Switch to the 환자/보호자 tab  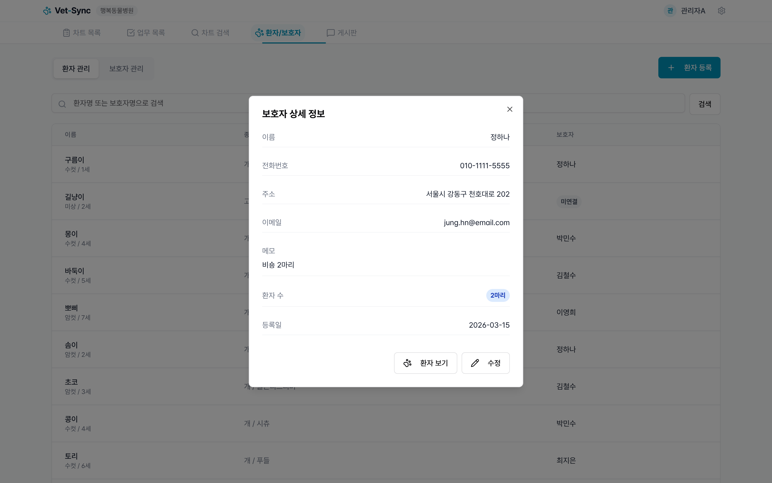point(282,32)
